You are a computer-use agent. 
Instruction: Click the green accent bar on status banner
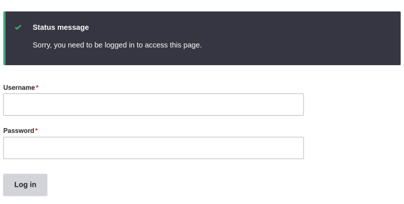[x=5, y=38]
